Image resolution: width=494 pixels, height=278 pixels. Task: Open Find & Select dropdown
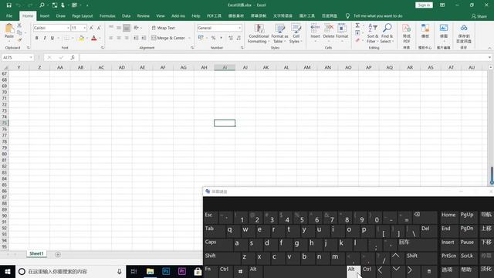click(x=387, y=33)
